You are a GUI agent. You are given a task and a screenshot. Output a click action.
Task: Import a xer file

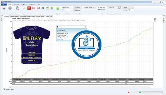coord(34,8)
